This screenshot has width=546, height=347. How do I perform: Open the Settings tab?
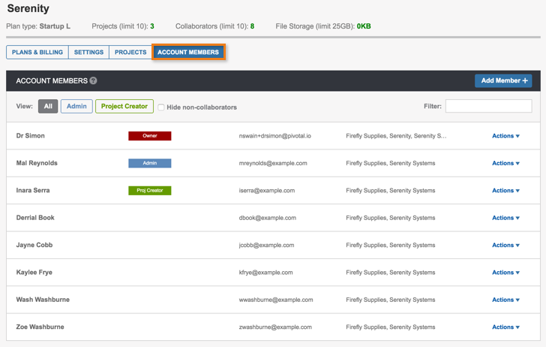coord(88,53)
